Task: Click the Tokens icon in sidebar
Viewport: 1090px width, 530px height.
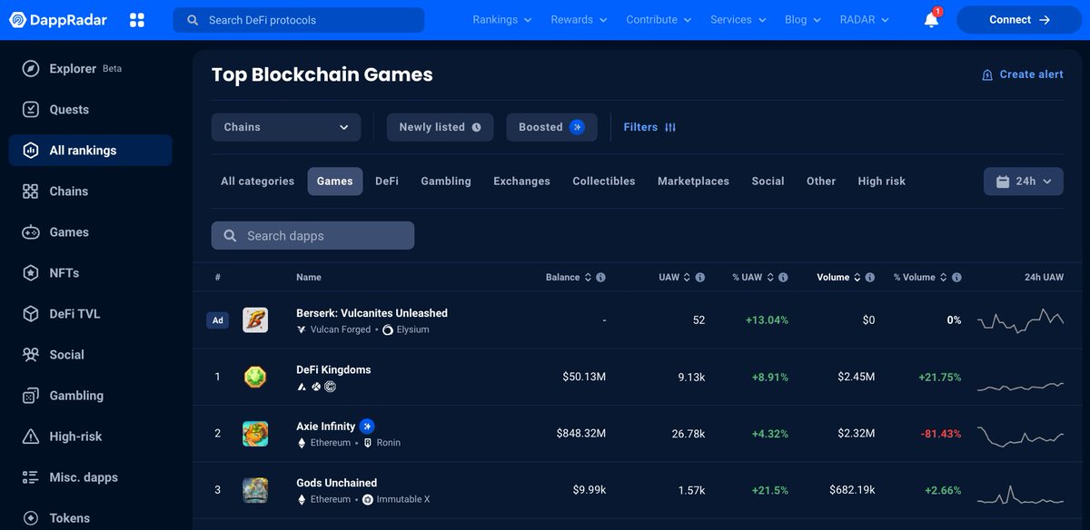Action: coord(31,518)
